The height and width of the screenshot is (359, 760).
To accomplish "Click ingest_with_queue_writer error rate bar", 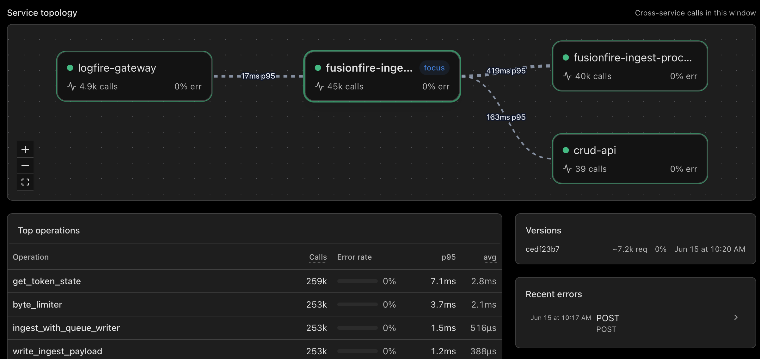I will [x=358, y=328].
